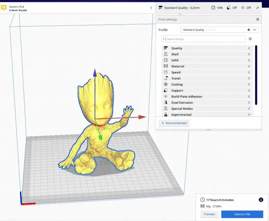Collapse the material panel with left chevron

tap(151, 8)
